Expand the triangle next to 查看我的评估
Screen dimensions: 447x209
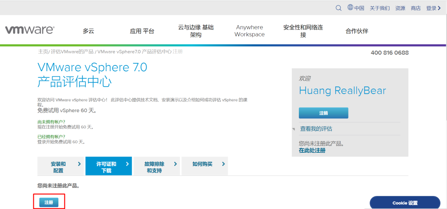point(293,129)
